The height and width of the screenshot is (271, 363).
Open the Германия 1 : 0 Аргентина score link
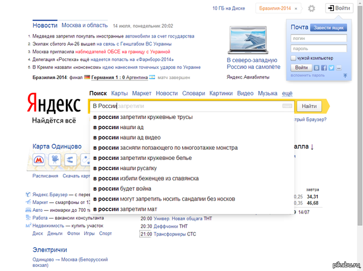pos(119,77)
